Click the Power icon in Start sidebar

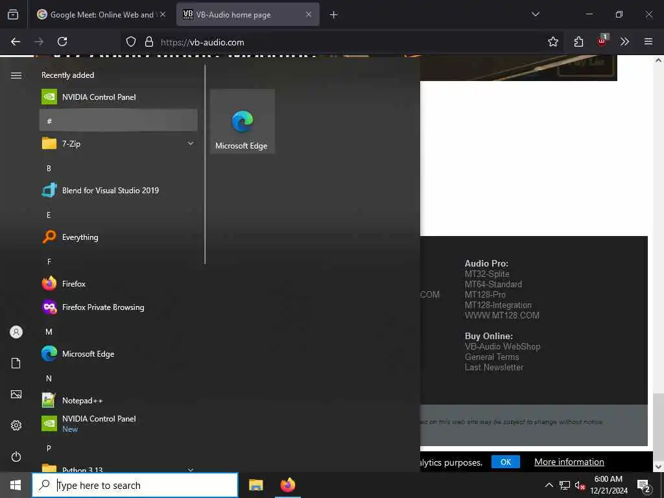tap(16, 456)
